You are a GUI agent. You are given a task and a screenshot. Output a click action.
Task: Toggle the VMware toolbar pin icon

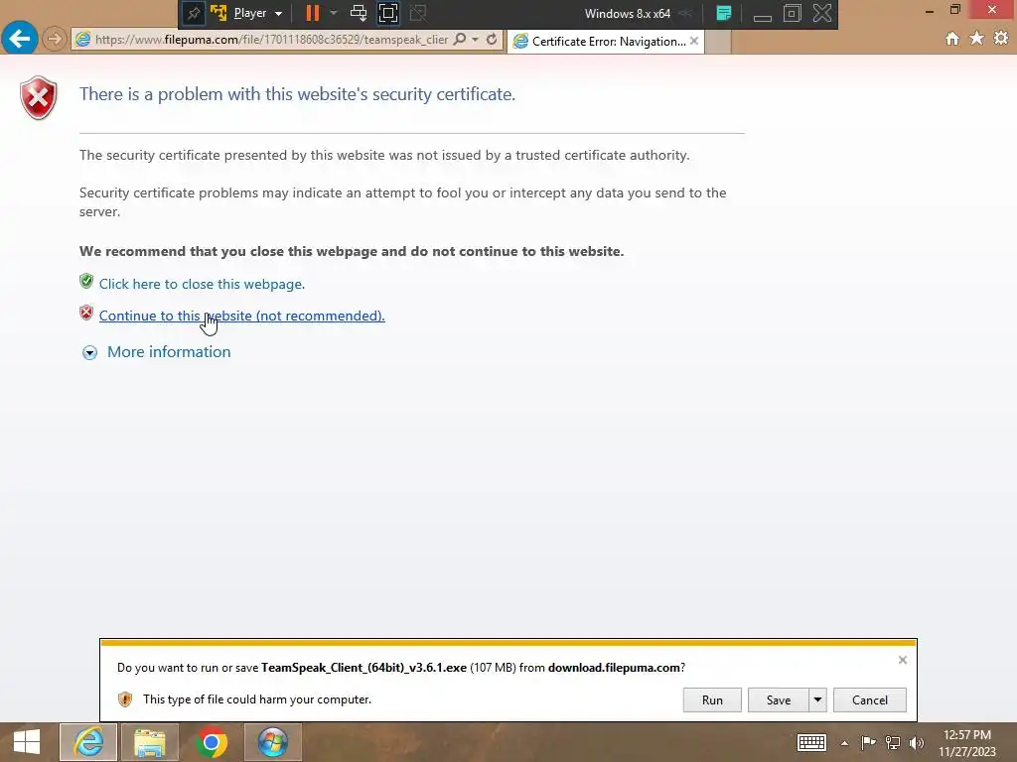click(x=193, y=13)
